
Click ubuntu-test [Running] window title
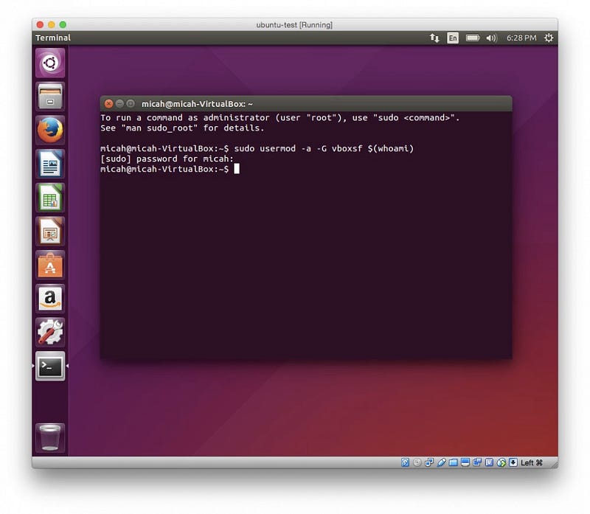[x=294, y=25]
